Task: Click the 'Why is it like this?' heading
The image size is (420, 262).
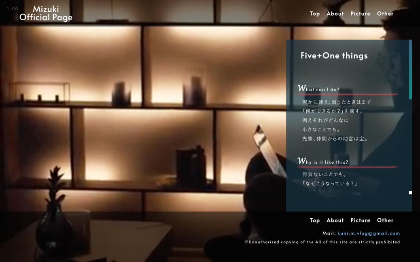Action: pos(323,161)
